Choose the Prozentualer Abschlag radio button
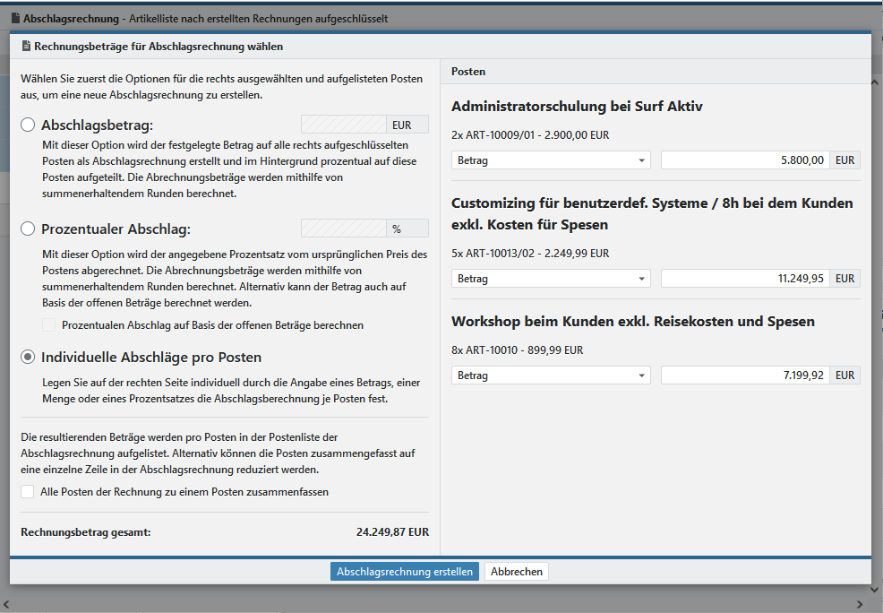883x613 pixels. [x=28, y=229]
